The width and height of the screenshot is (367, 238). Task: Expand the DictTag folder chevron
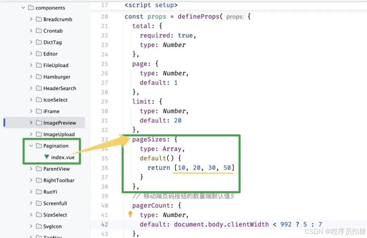31,42
